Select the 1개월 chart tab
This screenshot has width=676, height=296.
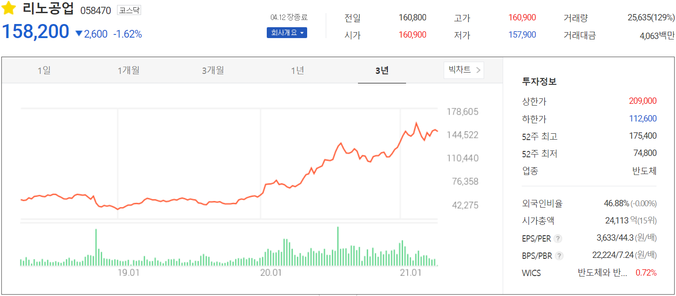(x=128, y=70)
